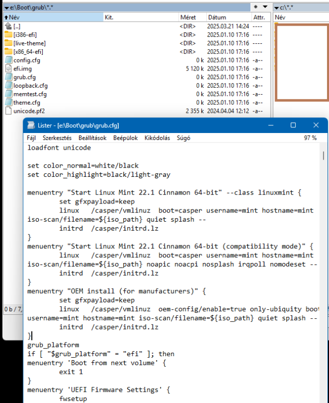This screenshot has height=403, width=329.
Task: Open the Fájl menu in Lister
Action: coord(31,138)
